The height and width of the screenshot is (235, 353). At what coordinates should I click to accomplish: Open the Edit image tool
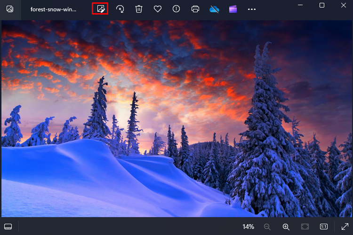[100, 9]
